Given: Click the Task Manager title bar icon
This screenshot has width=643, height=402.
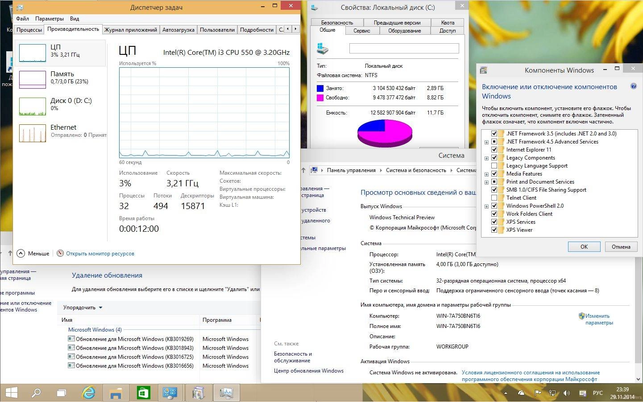Looking at the screenshot, I should click(x=20, y=7).
